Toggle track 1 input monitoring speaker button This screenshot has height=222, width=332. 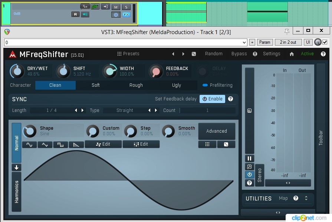point(85,14)
